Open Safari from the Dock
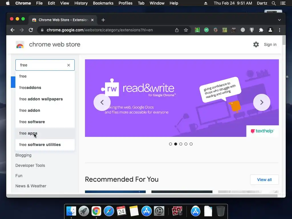The height and width of the screenshot is (219, 292). point(109,211)
